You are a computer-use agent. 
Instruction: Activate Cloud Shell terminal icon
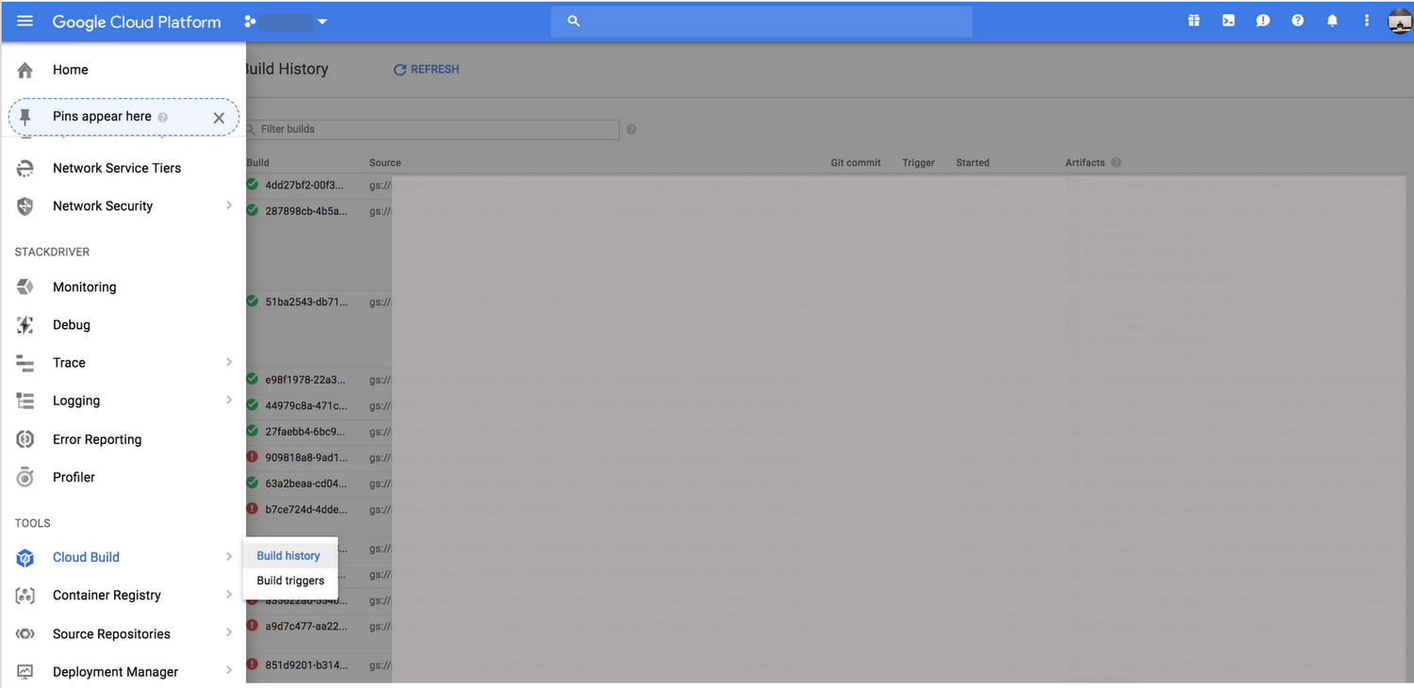click(x=1228, y=21)
